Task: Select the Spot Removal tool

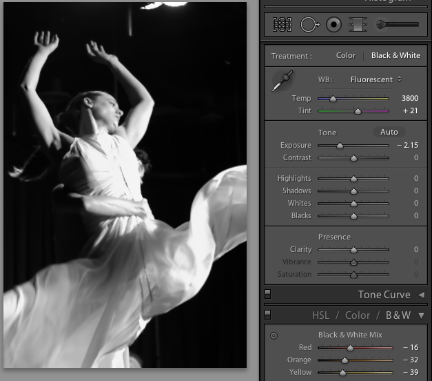Action: click(x=310, y=25)
